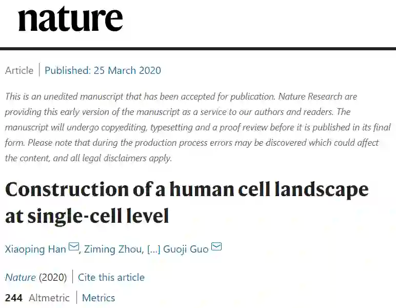Click the word Altmetric beside 244

[50, 298]
